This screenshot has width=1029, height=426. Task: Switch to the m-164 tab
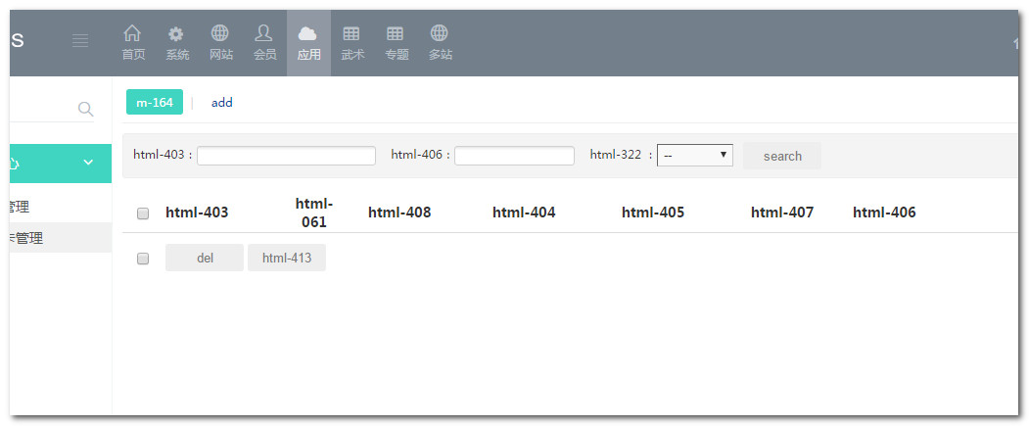(x=154, y=102)
